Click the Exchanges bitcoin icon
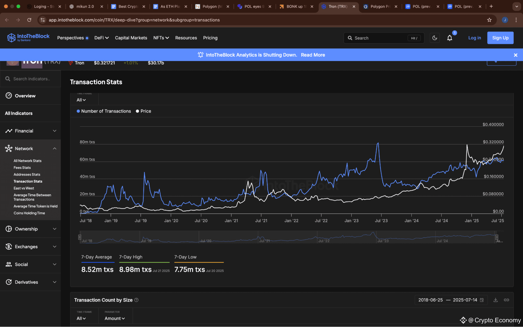523x327 pixels. point(9,246)
